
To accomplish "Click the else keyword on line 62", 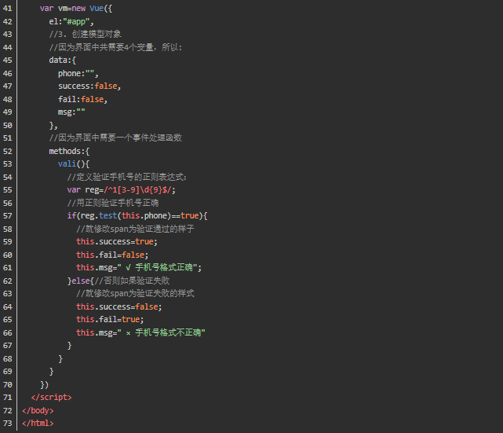I will click(x=80, y=281).
